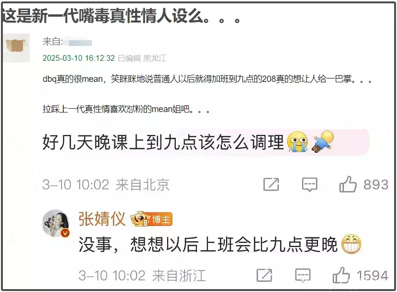Click the 1594 like count

pyautogui.click(x=372, y=276)
